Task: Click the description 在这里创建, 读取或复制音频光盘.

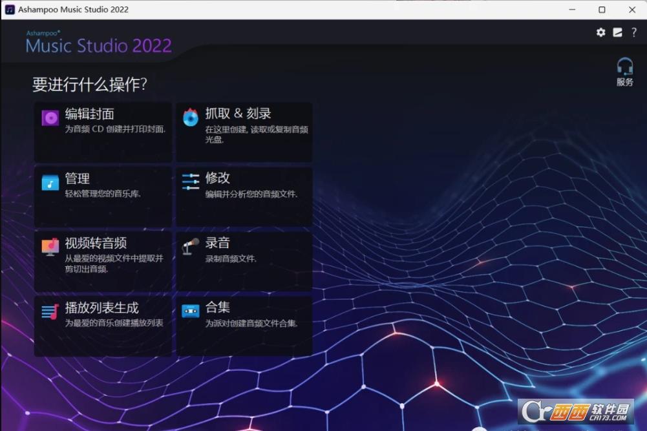Action: tap(257, 134)
